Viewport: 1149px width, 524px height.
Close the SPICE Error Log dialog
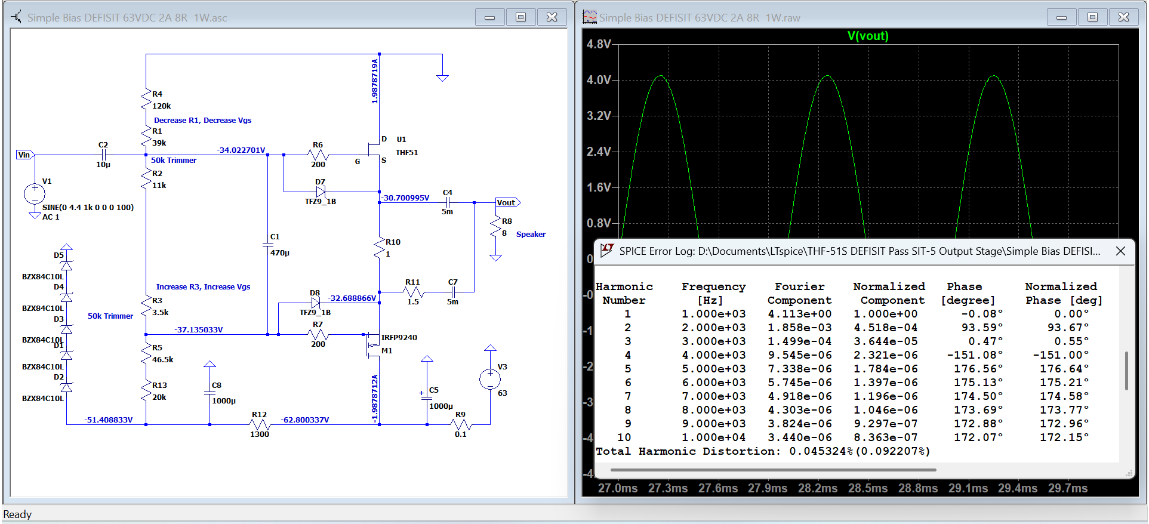pos(1120,251)
